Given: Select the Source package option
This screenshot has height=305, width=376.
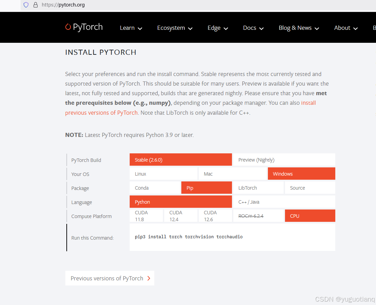Looking at the screenshot, I should [x=310, y=188].
